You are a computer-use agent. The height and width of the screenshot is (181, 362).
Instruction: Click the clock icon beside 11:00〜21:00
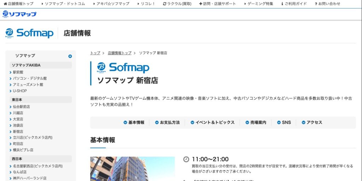pos(186,159)
